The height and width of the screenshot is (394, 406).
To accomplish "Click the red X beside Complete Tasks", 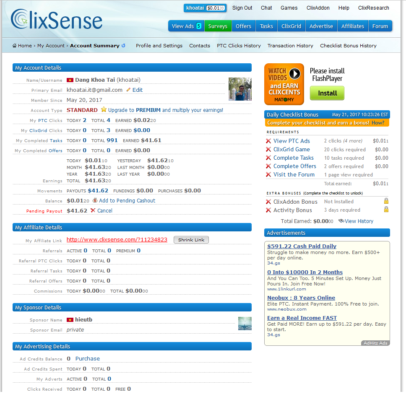I will pos(268,158).
